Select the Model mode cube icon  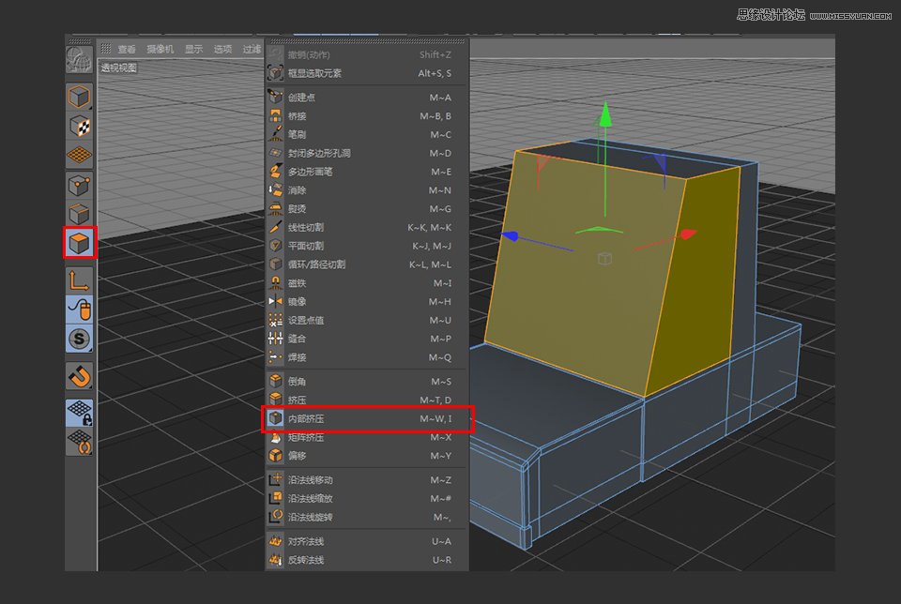click(80, 96)
